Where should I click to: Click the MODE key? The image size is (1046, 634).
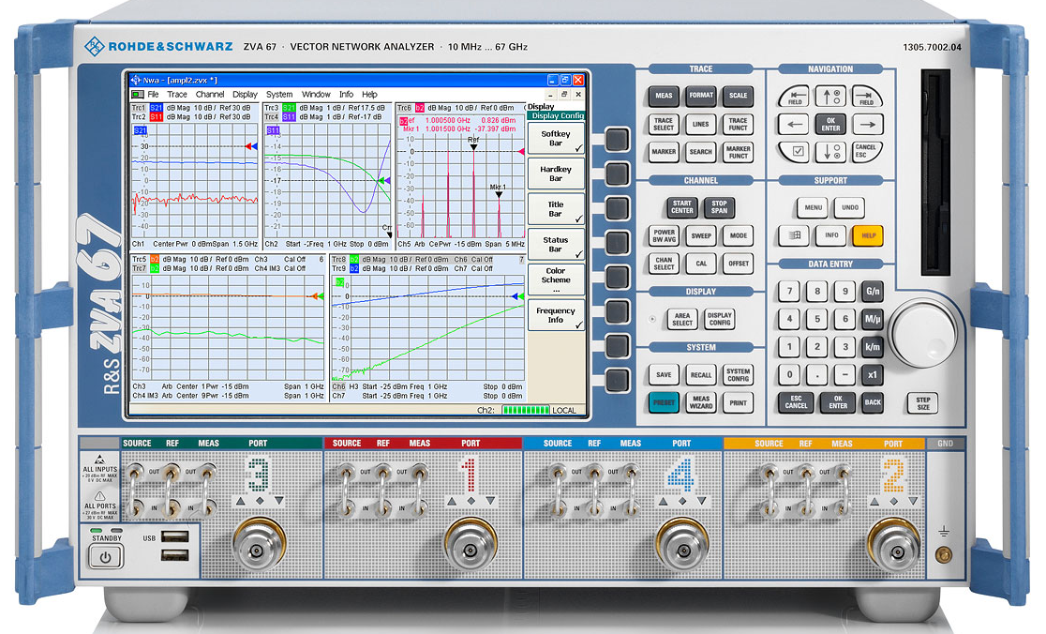pos(738,235)
